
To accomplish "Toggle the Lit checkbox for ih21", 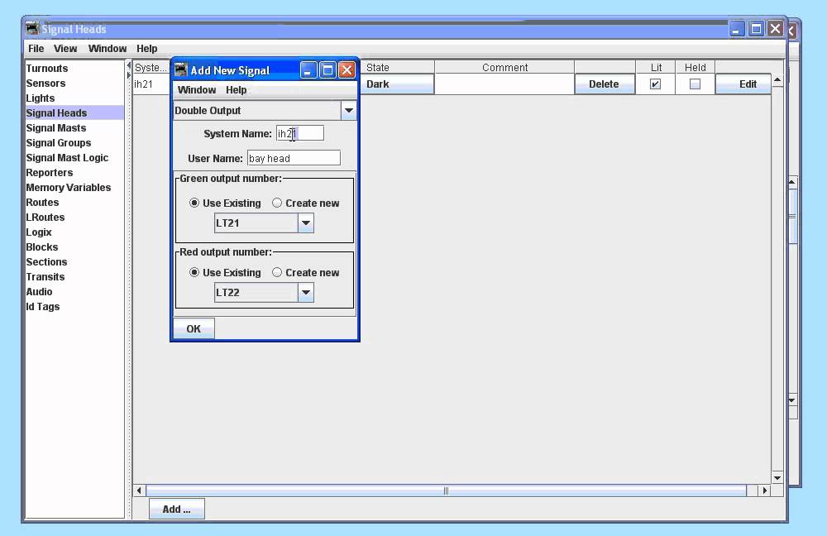I will [655, 84].
